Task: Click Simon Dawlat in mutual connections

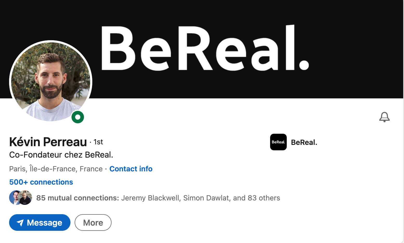Action: pos(206,198)
